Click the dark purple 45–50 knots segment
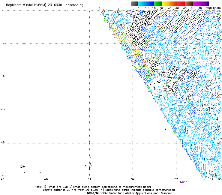Screen dimensions: 222x195 [205, 4]
